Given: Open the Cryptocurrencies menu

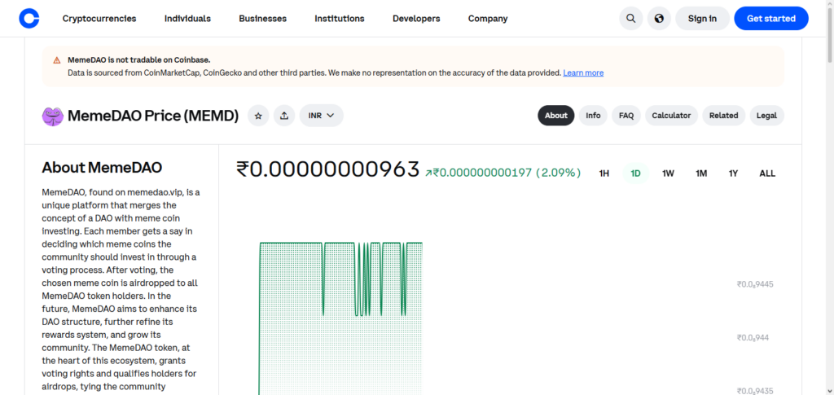Looking at the screenshot, I should [99, 19].
